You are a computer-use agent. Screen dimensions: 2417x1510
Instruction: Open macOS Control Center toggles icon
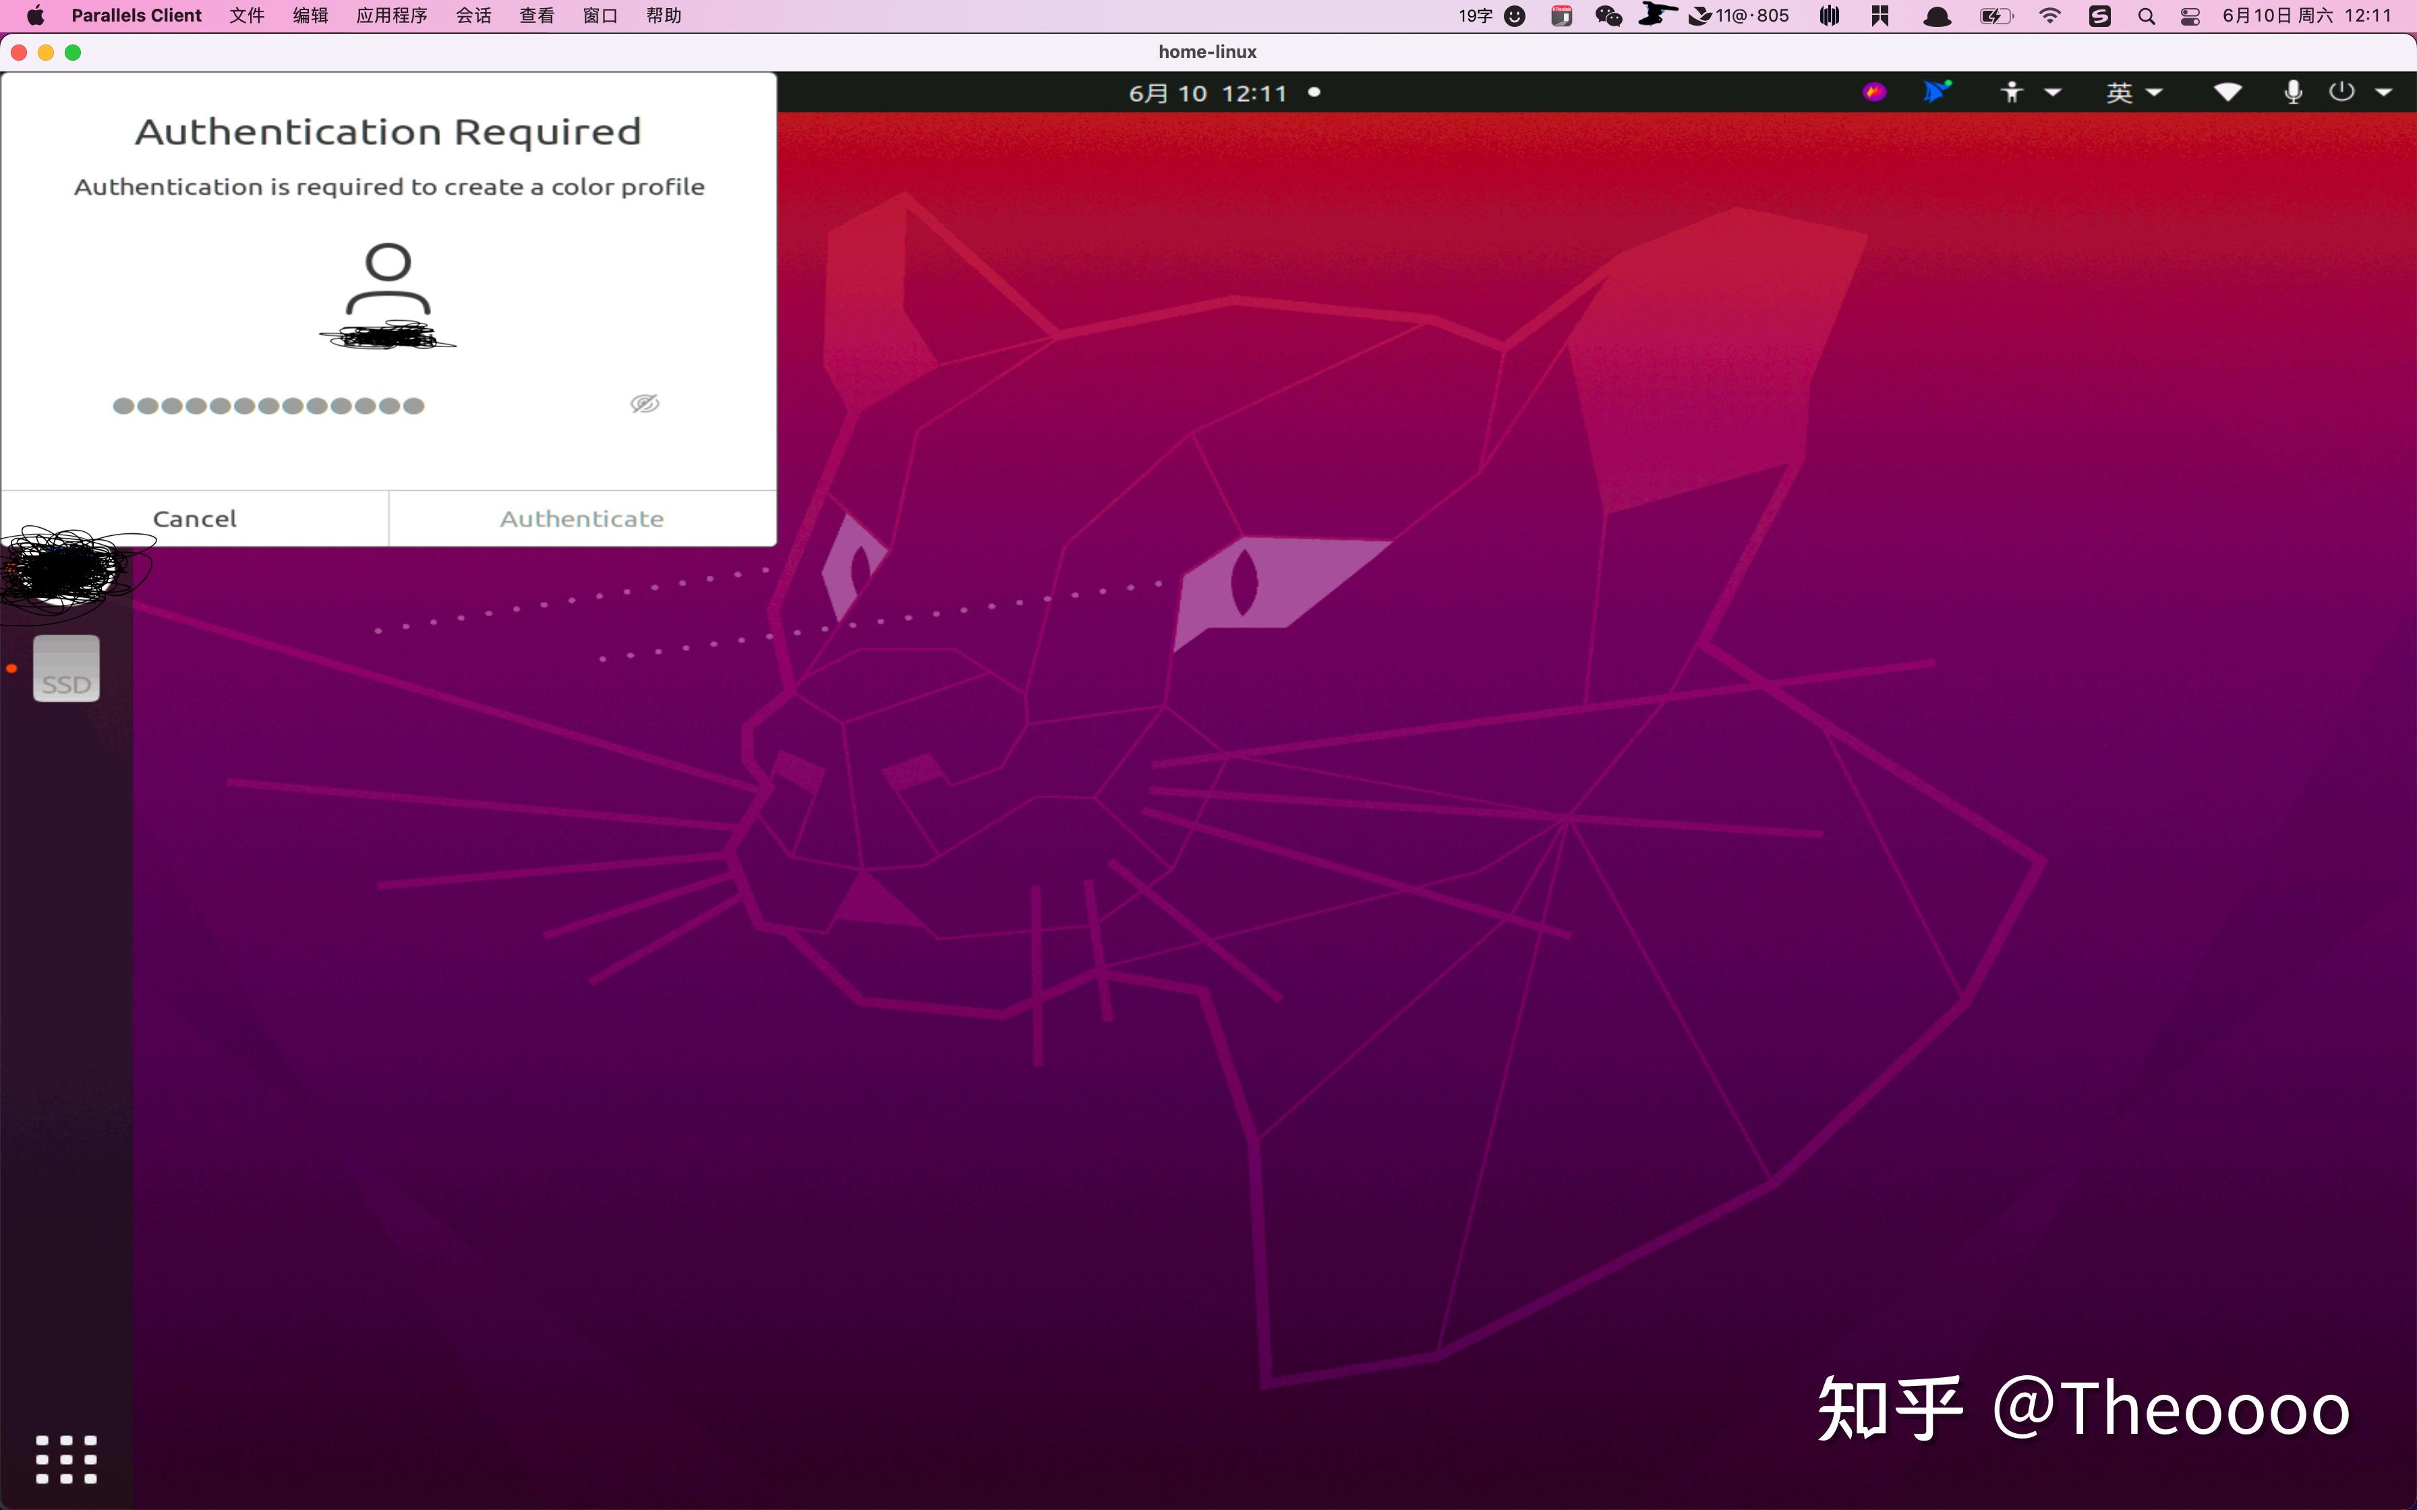2189,16
